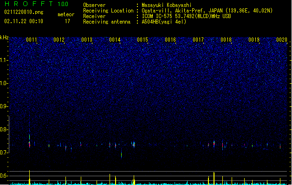Click the Receiving antenna label

107,22
